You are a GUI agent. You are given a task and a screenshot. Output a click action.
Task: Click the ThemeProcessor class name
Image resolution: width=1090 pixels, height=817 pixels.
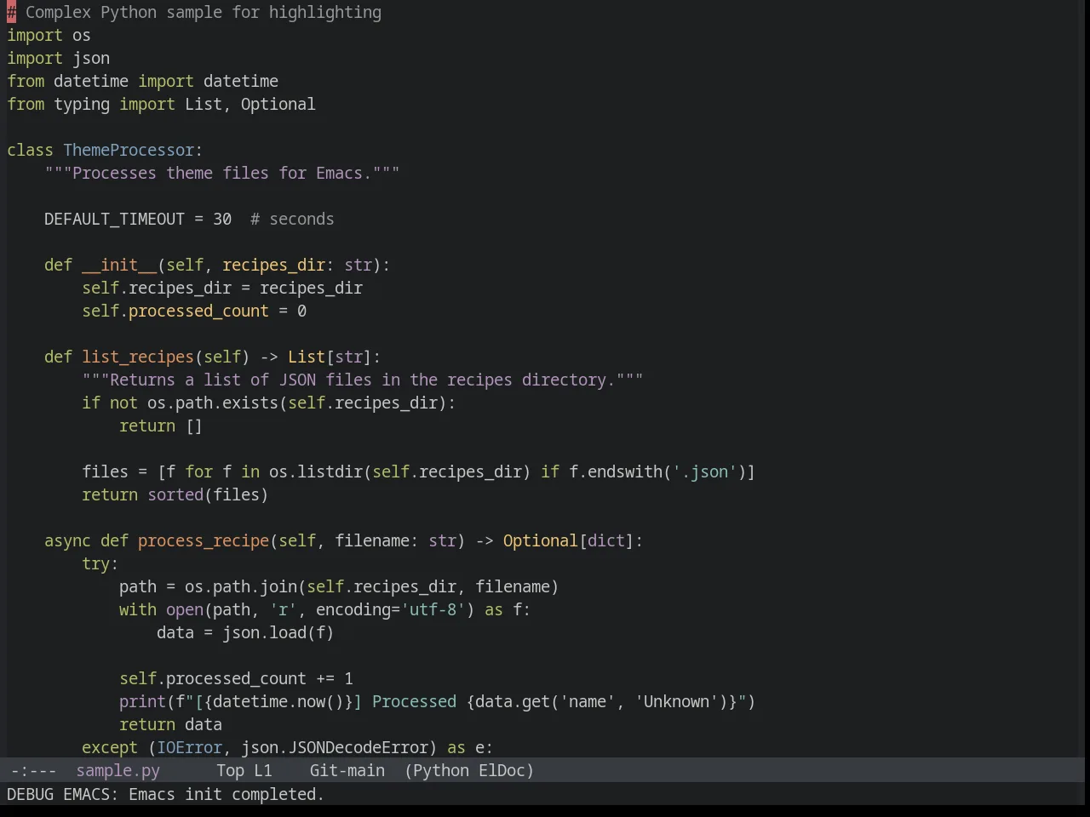tap(129, 150)
